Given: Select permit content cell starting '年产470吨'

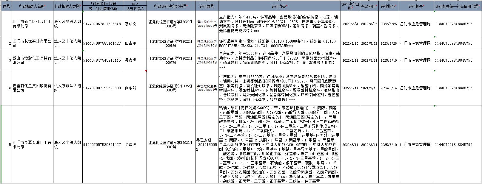Looking at the screenshot, I should (x=280, y=24).
